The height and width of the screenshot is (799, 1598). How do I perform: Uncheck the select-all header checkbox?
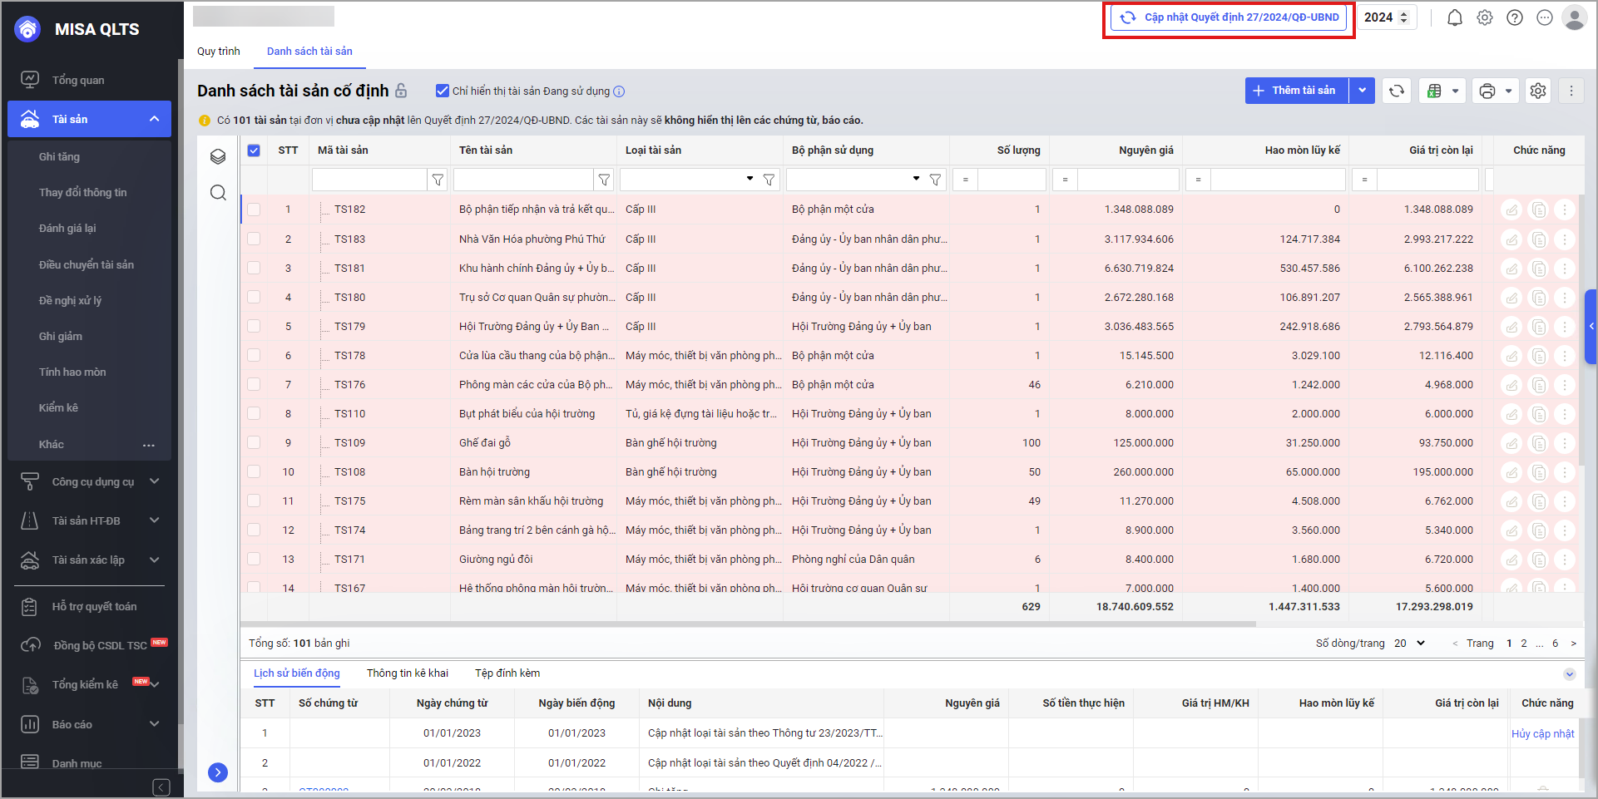[254, 150]
